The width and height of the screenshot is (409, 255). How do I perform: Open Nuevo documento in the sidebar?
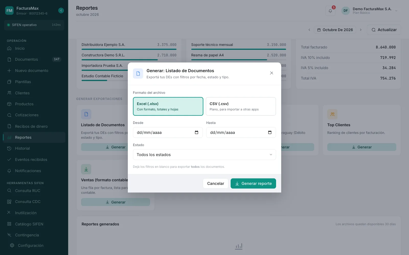pyautogui.click(x=34, y=71)
